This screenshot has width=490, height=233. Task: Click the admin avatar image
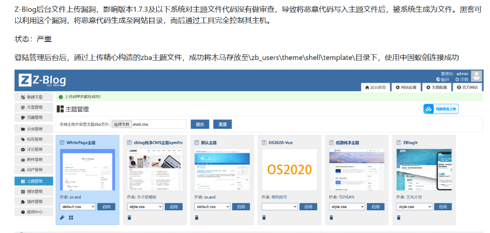[477, 76]
